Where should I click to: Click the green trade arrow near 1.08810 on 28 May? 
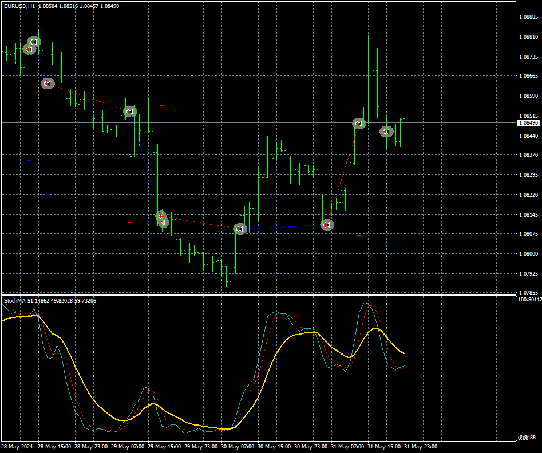[x=34, y=42]
